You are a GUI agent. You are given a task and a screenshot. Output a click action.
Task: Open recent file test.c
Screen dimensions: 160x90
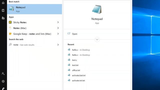[74, 60]
